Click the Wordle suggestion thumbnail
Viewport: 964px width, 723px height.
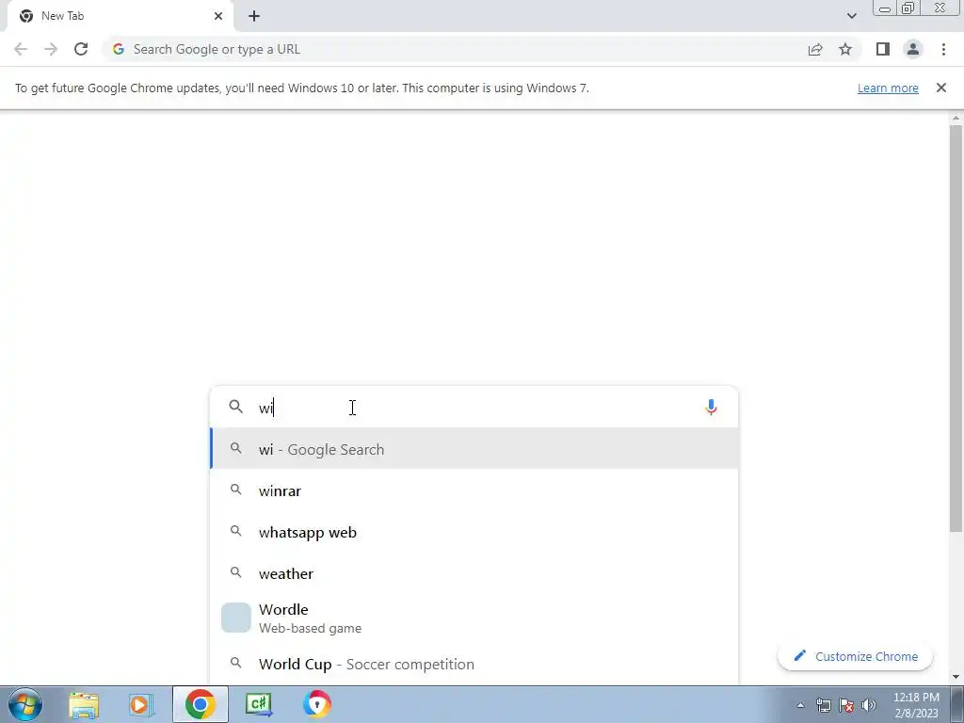click(x=236, y=618)
